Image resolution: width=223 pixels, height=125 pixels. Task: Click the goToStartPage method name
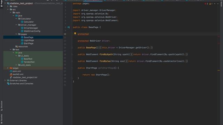(x=106, y=68)
